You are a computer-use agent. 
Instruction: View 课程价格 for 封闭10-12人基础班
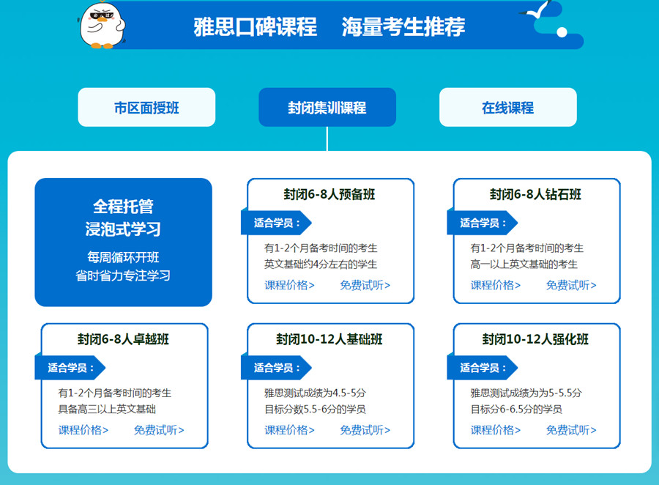click(289, 430)
